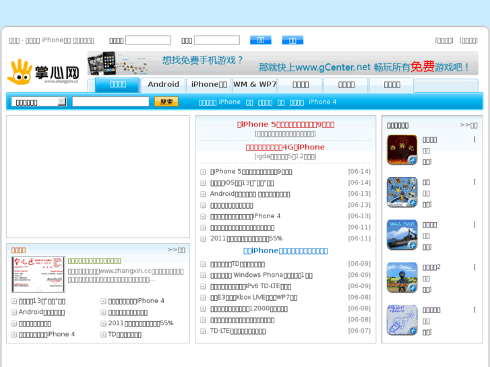Select the highlighted blue first navigation tab

pyautogui.click(x=117, y=85)
